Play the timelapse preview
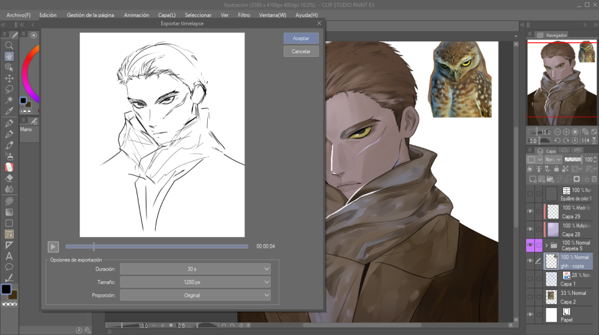This screenshot has height=335, width=599. click(53, 246)
